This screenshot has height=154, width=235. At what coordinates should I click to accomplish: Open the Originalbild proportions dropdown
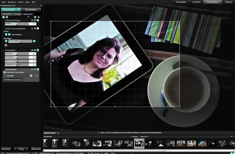pyautogui.click(x=19, y=76)
